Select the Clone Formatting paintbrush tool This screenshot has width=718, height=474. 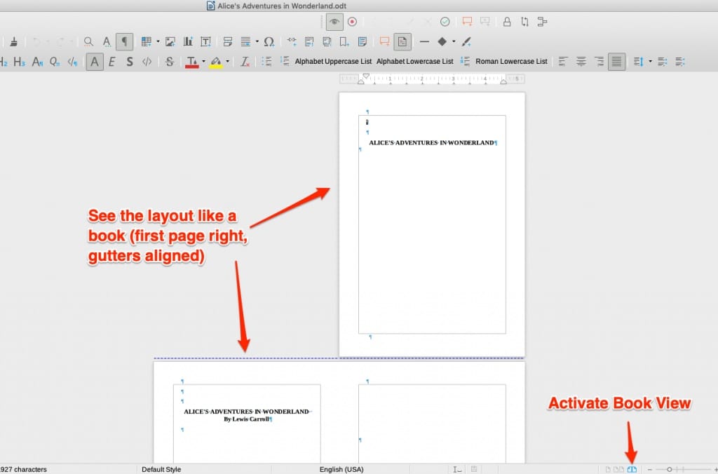[x=13, y=41]
